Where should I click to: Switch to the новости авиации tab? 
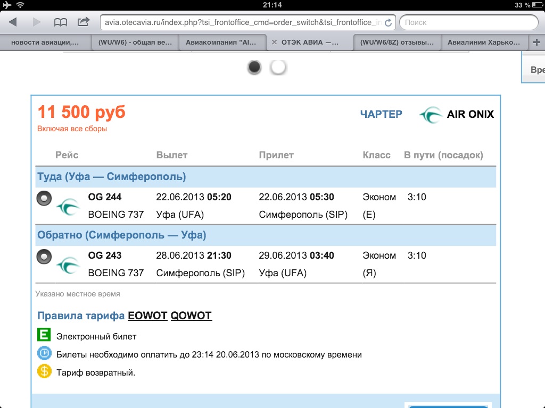[45, 42]
